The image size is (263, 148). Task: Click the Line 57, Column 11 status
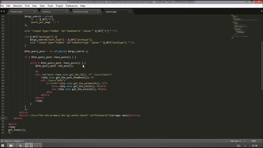tap(14, 141)
